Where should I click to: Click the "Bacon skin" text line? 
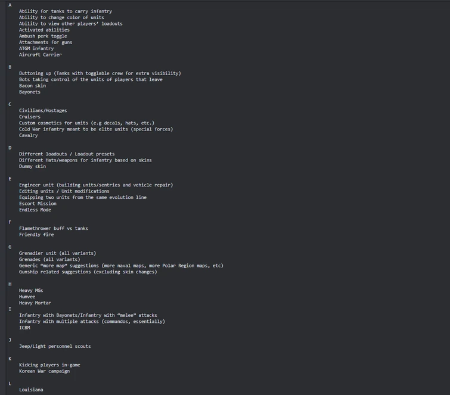tap(32, 85)
